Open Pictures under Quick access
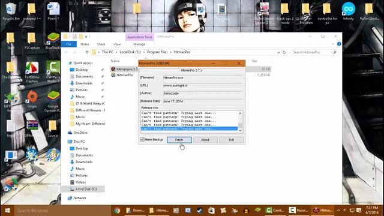Screen dimensions: 384x216 [x=82, y=90]
